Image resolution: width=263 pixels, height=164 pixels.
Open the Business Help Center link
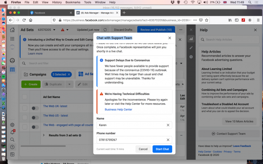coord(118,110)
